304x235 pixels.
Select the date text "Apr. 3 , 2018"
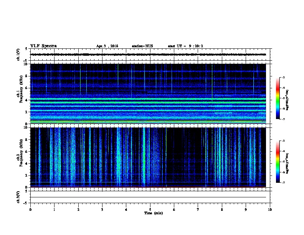[x=107, y=46]
